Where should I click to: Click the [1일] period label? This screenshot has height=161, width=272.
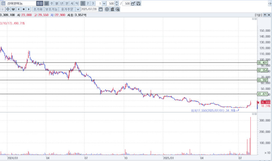[258, 15]
